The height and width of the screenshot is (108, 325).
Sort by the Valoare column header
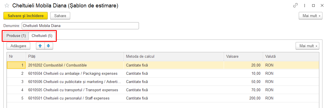(x=243, y=56)
